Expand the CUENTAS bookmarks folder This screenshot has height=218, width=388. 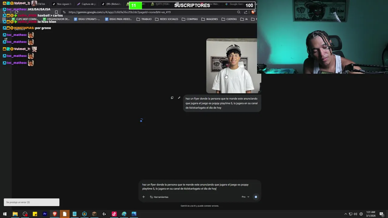[x=229, y=19]
